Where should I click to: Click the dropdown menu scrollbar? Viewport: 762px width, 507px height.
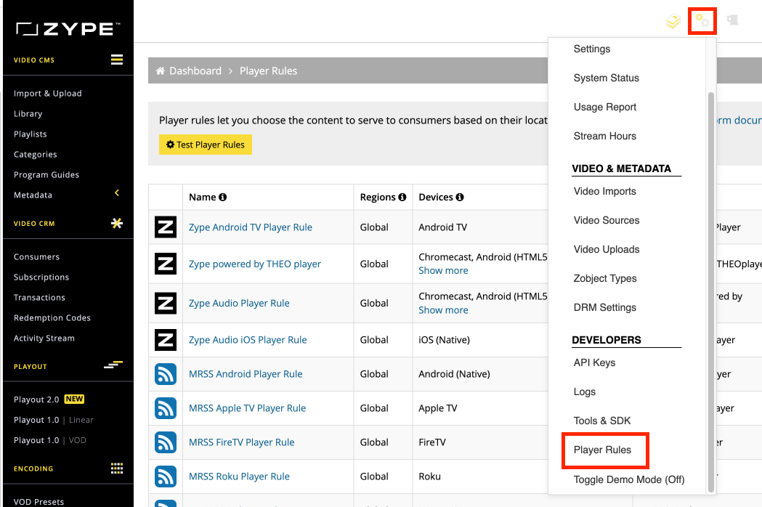point(711,292)
